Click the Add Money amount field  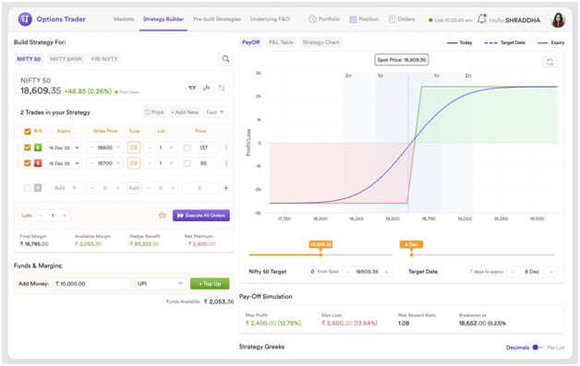tap(91, 284)
